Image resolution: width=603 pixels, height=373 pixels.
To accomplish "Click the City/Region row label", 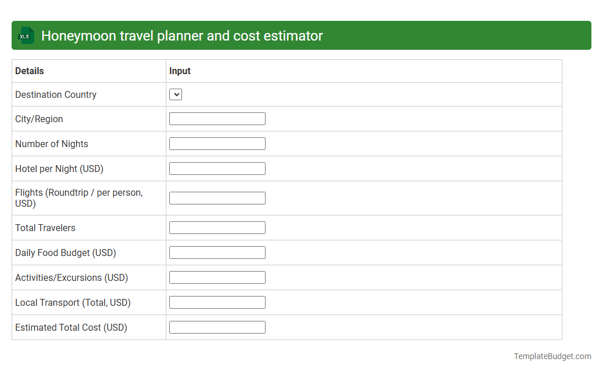I will coord(39,119).
